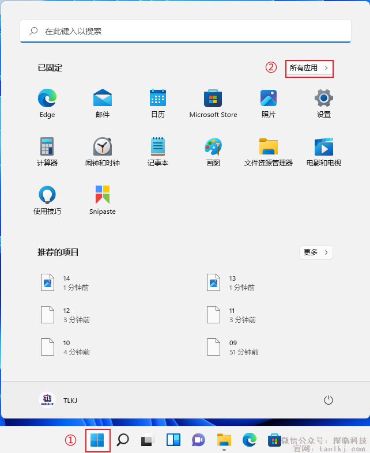Start the 计算器 calculator
Image resolution: width=370 pixels, height=453 pixels.
tap(47, 152)
